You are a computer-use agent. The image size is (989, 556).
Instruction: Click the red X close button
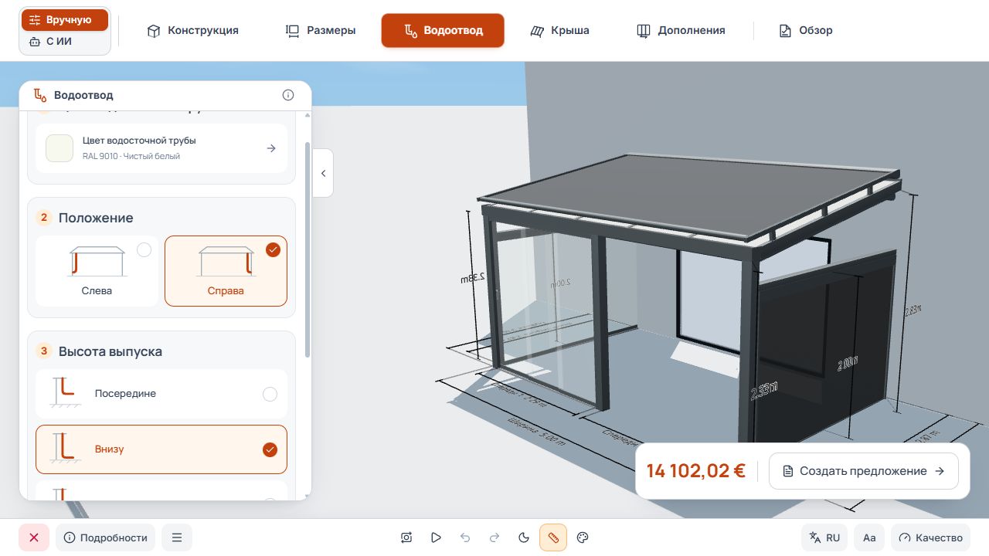point(34,537)
